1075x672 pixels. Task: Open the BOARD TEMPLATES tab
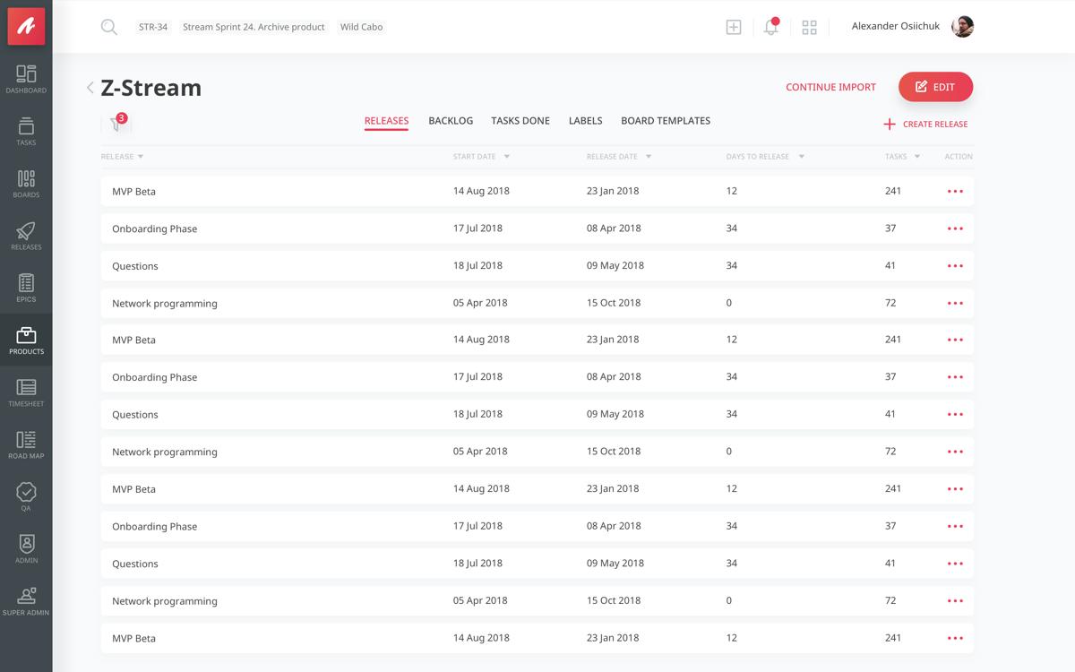click(x=666, y=120)
